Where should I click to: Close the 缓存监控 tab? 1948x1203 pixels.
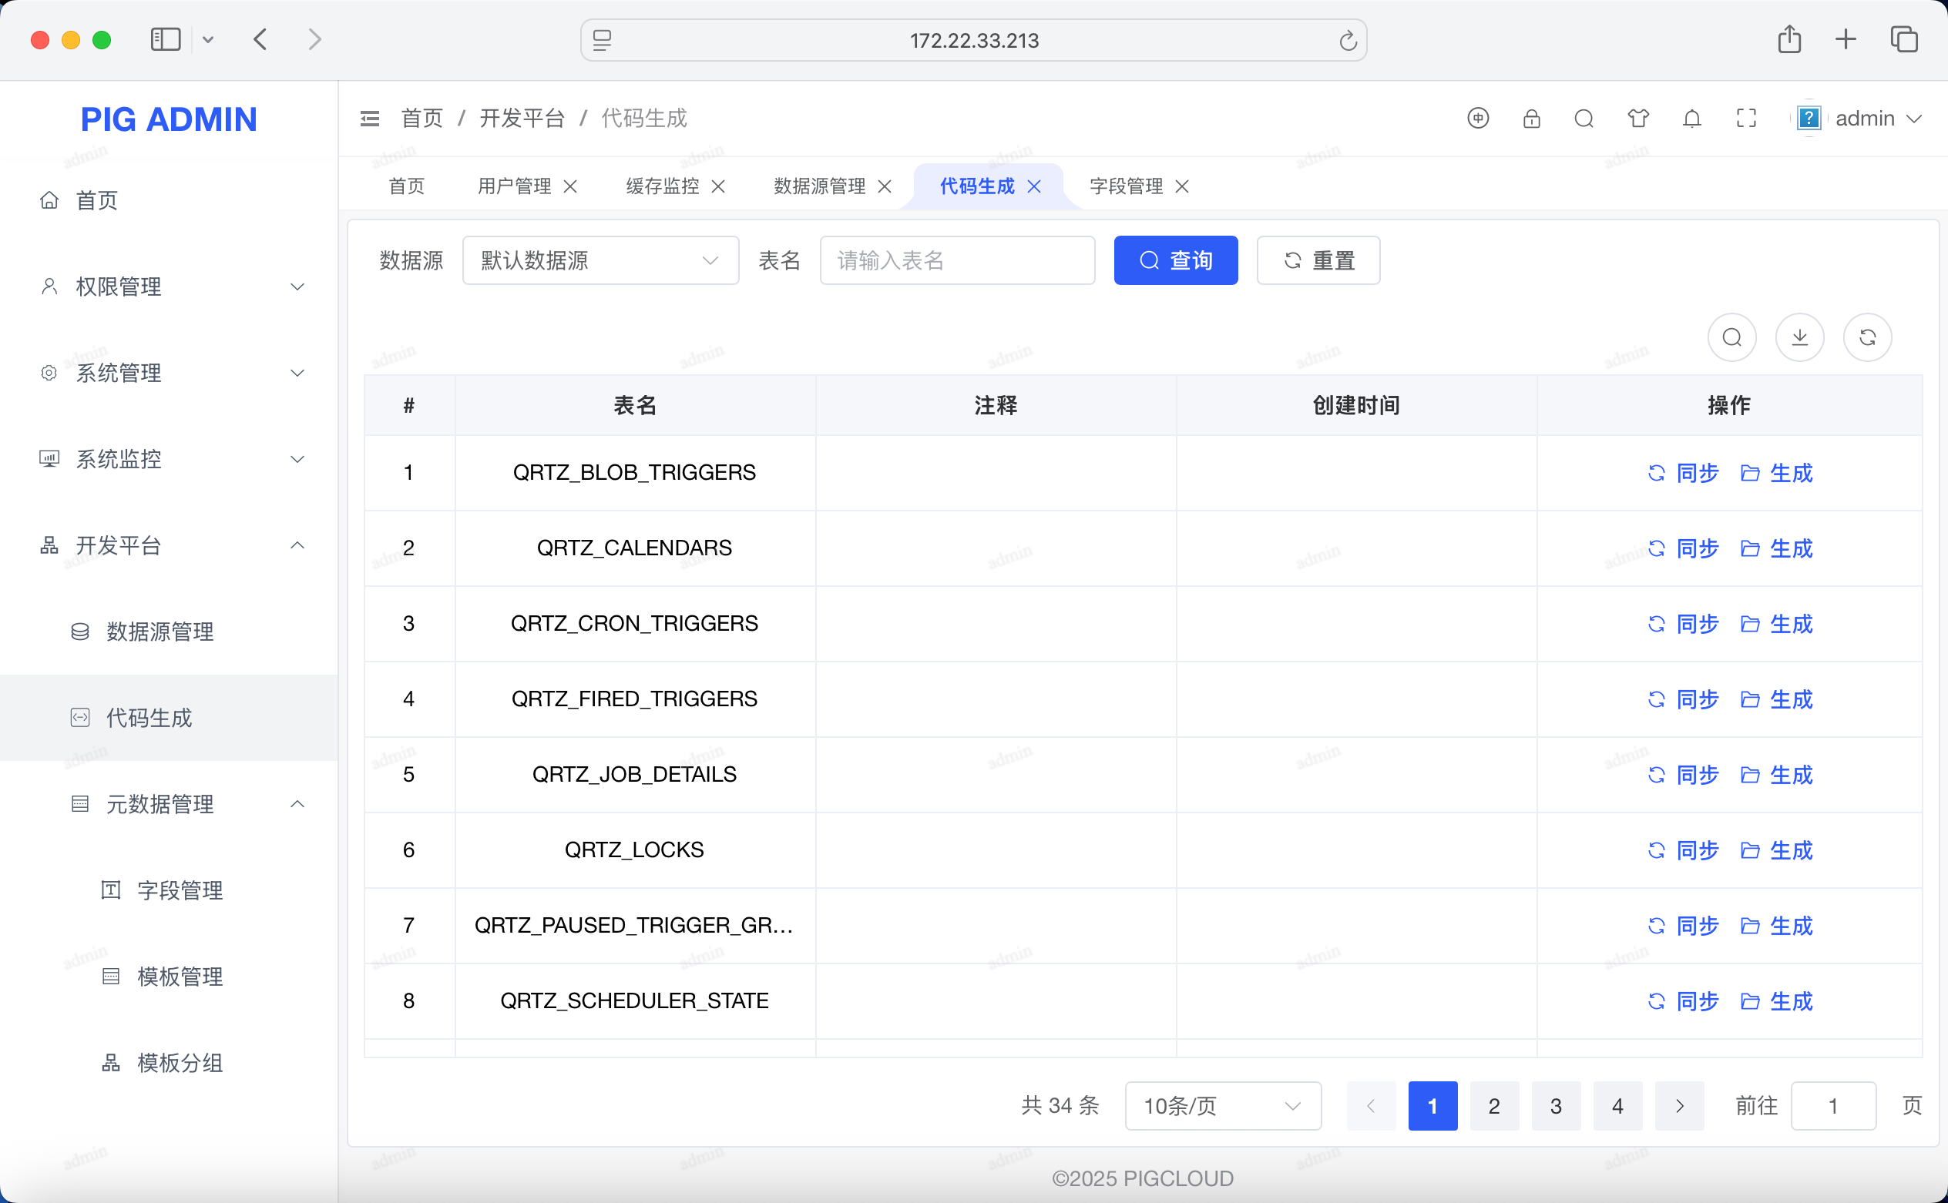click(718, 186)
